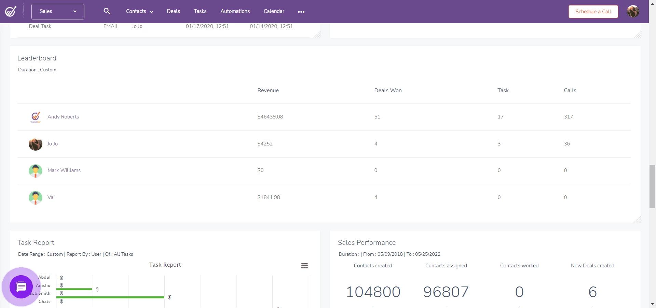The image size is (656, 308).
Task: Click the Sales Performance panel title
Action: (367, 243)
